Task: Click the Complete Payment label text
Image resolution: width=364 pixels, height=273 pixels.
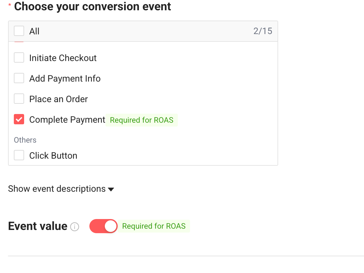Action: point(67,120)
